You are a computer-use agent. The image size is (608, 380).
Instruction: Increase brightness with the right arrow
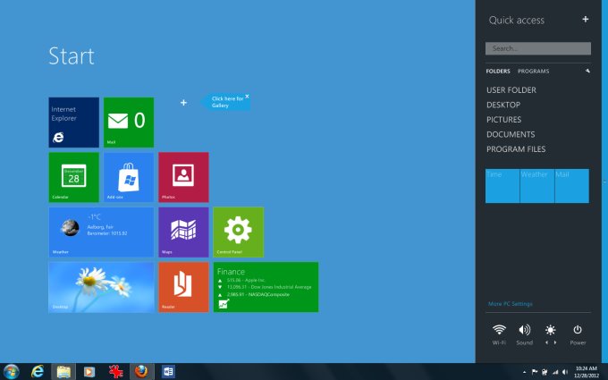click(555, 342)
